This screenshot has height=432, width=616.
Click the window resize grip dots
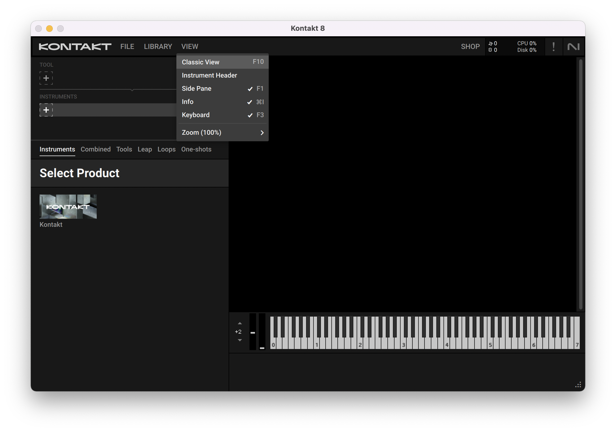click(578, 385)
